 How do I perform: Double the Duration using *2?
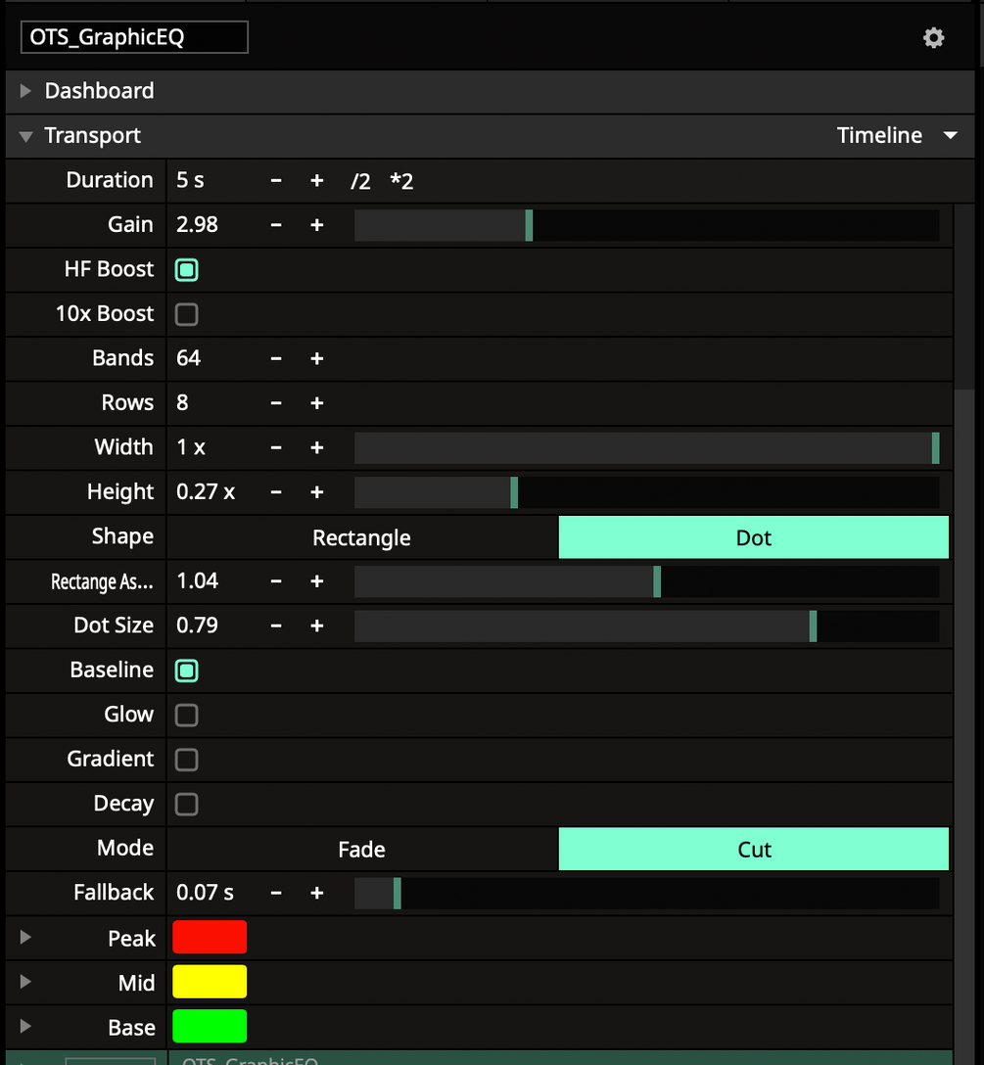click(401, 181)
